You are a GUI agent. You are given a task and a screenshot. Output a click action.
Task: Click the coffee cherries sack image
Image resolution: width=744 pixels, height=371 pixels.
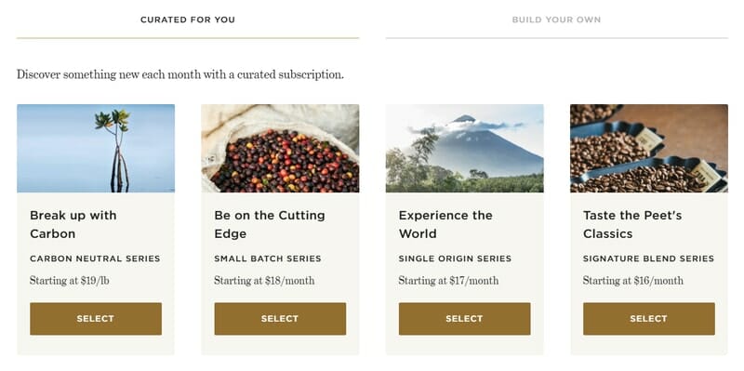click(280, 149)
